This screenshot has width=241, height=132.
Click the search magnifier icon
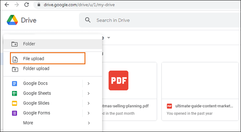pos(88,20)
